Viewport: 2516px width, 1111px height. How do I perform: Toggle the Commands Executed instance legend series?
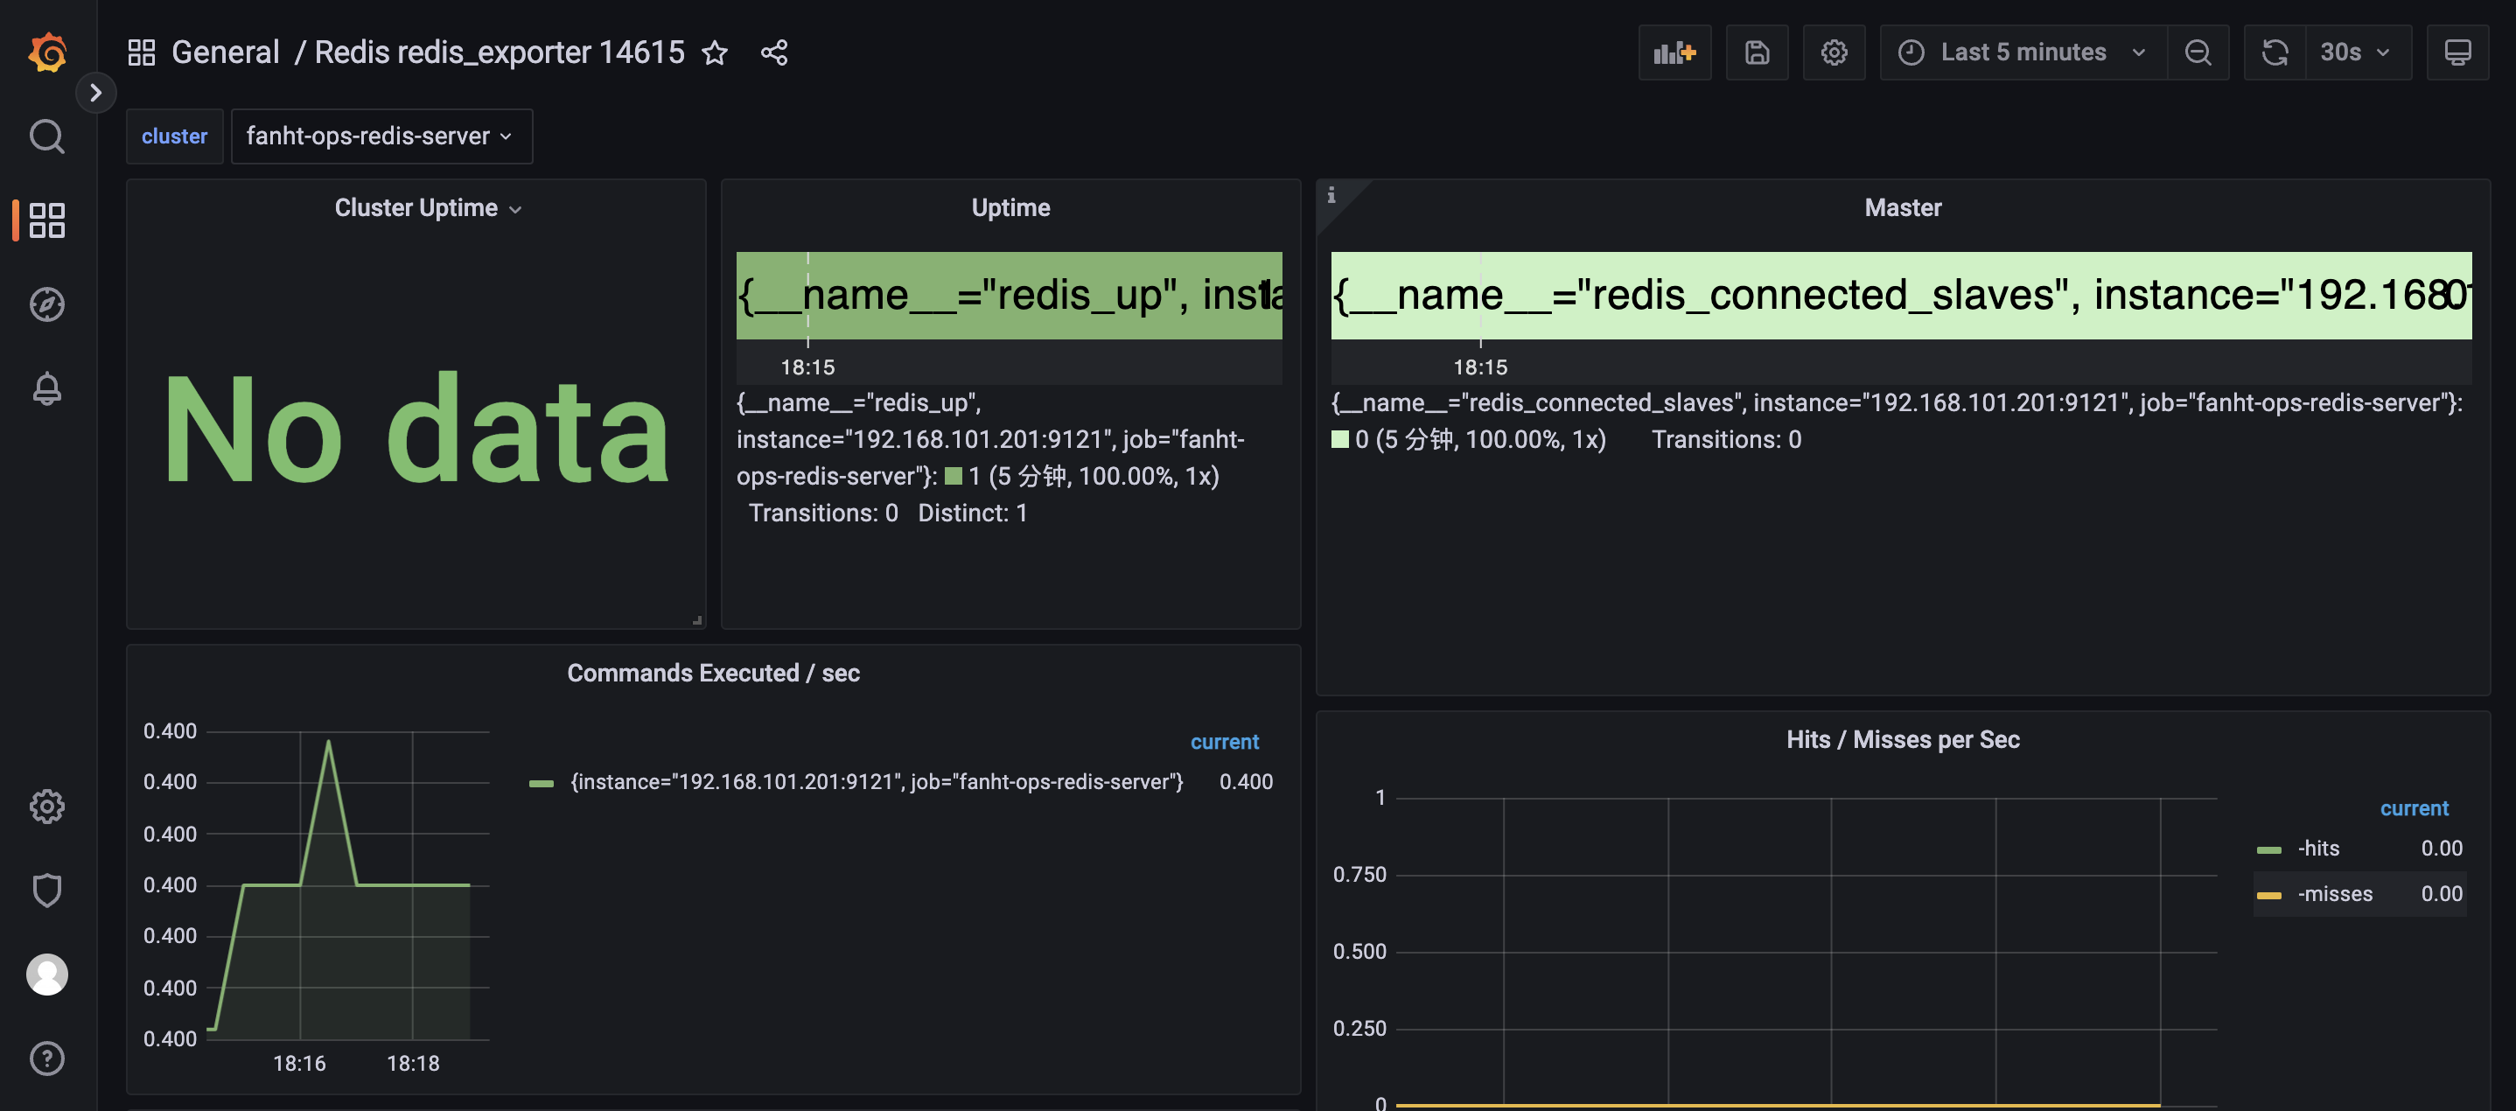[876, 782]
